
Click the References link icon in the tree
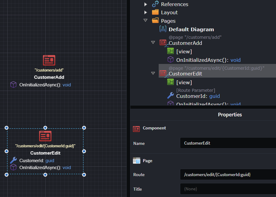pyautogui.click(x=155, y=4)
